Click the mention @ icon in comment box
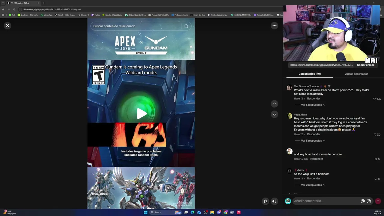Screen dimensions: 384x216 tap(363, 201)
